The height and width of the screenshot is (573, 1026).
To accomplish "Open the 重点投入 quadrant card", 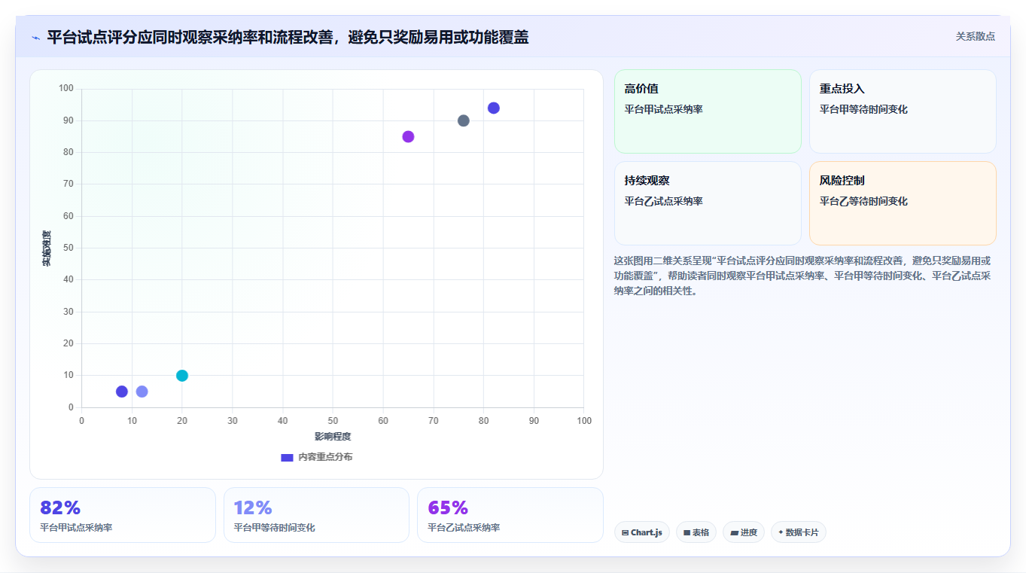I will click(903, 111).
